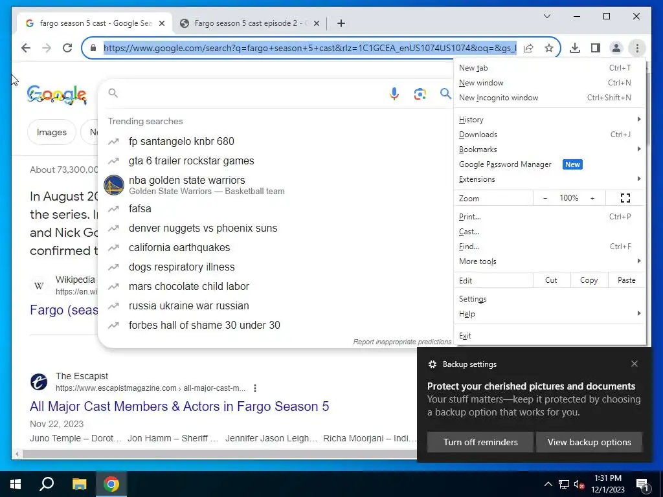The width and height of the screenshot is (663, 497).
Task: Choose Find... from Chrome menu
Action: point(550,246)
